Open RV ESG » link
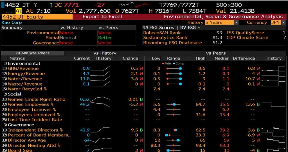This screenshot has height=152, width=288. click(190, 28)
